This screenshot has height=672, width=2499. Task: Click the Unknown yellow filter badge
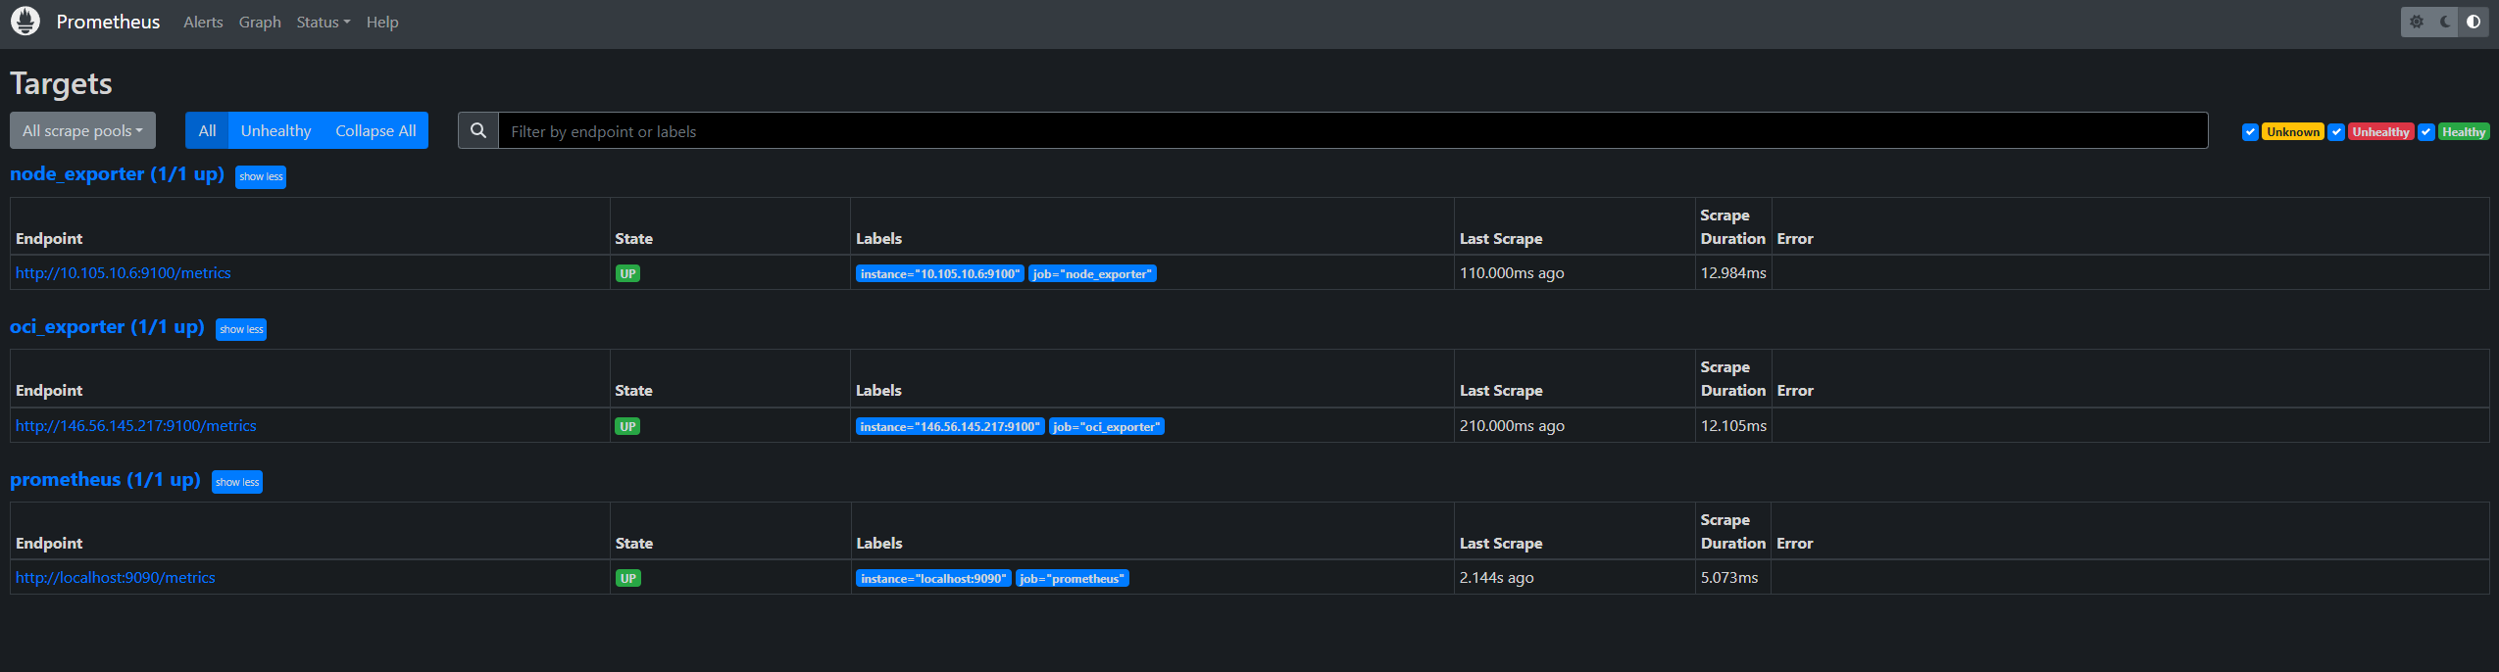coord(2293,132)
